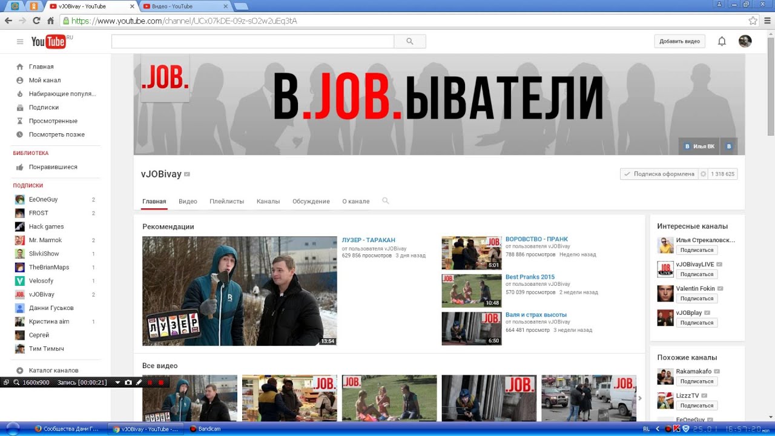Viewport: 775px width, 436px height.
Task: Subscribe to Valentin Fokin channel
Action: click(x=696, y=299)
